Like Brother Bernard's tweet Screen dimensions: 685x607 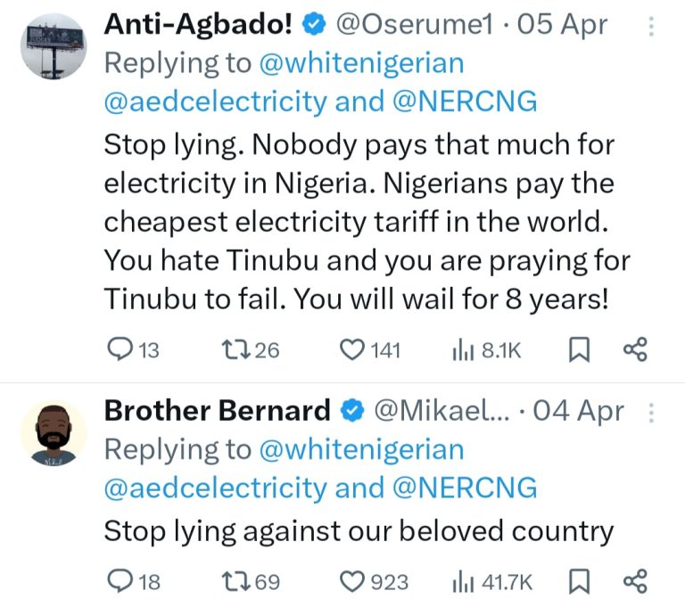pyautogui.click(x=353, y=582)
